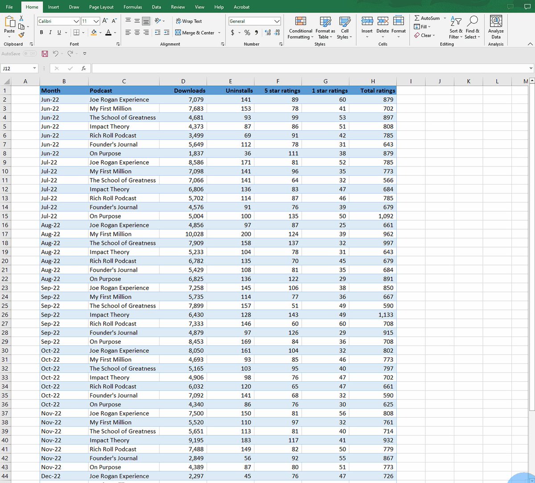535x483 pixels.
Task: Expand the Name Box dropdown arrow
Action: [34, 68]
